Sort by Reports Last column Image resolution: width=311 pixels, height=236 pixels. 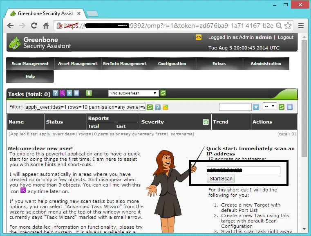pyautogui.click(x=121, y=126)
